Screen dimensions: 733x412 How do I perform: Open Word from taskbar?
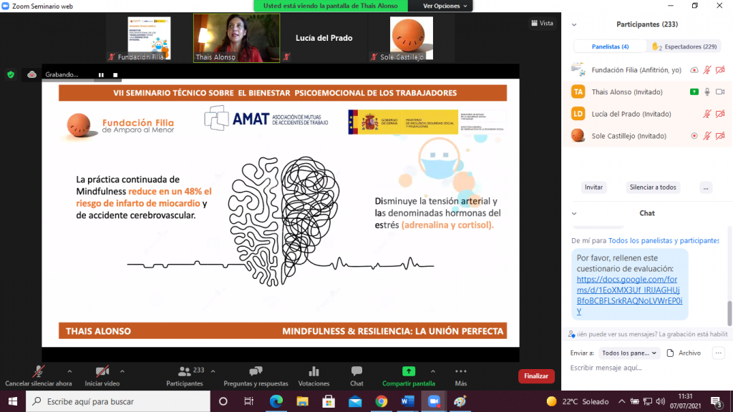pos(407,401)
